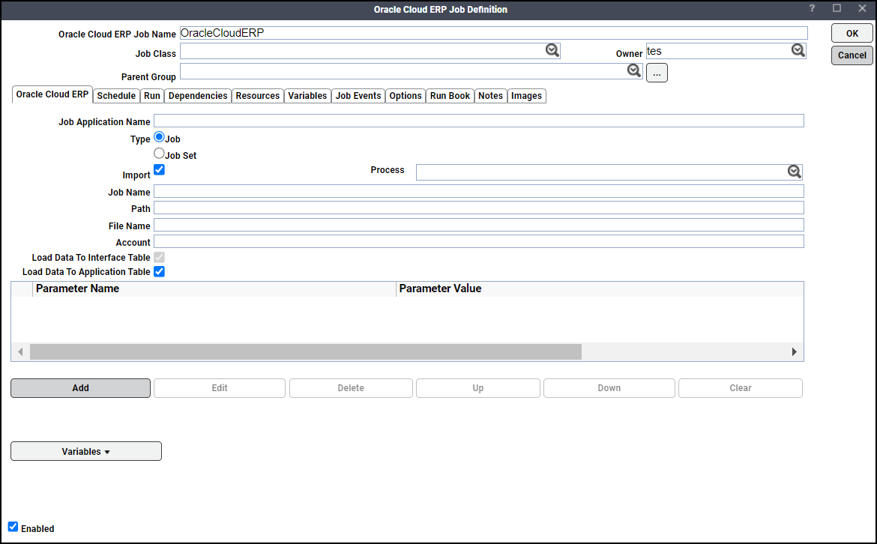Click the Job Name input field
The width and height of the screenshot is (877, 544).
pos(479,191)
